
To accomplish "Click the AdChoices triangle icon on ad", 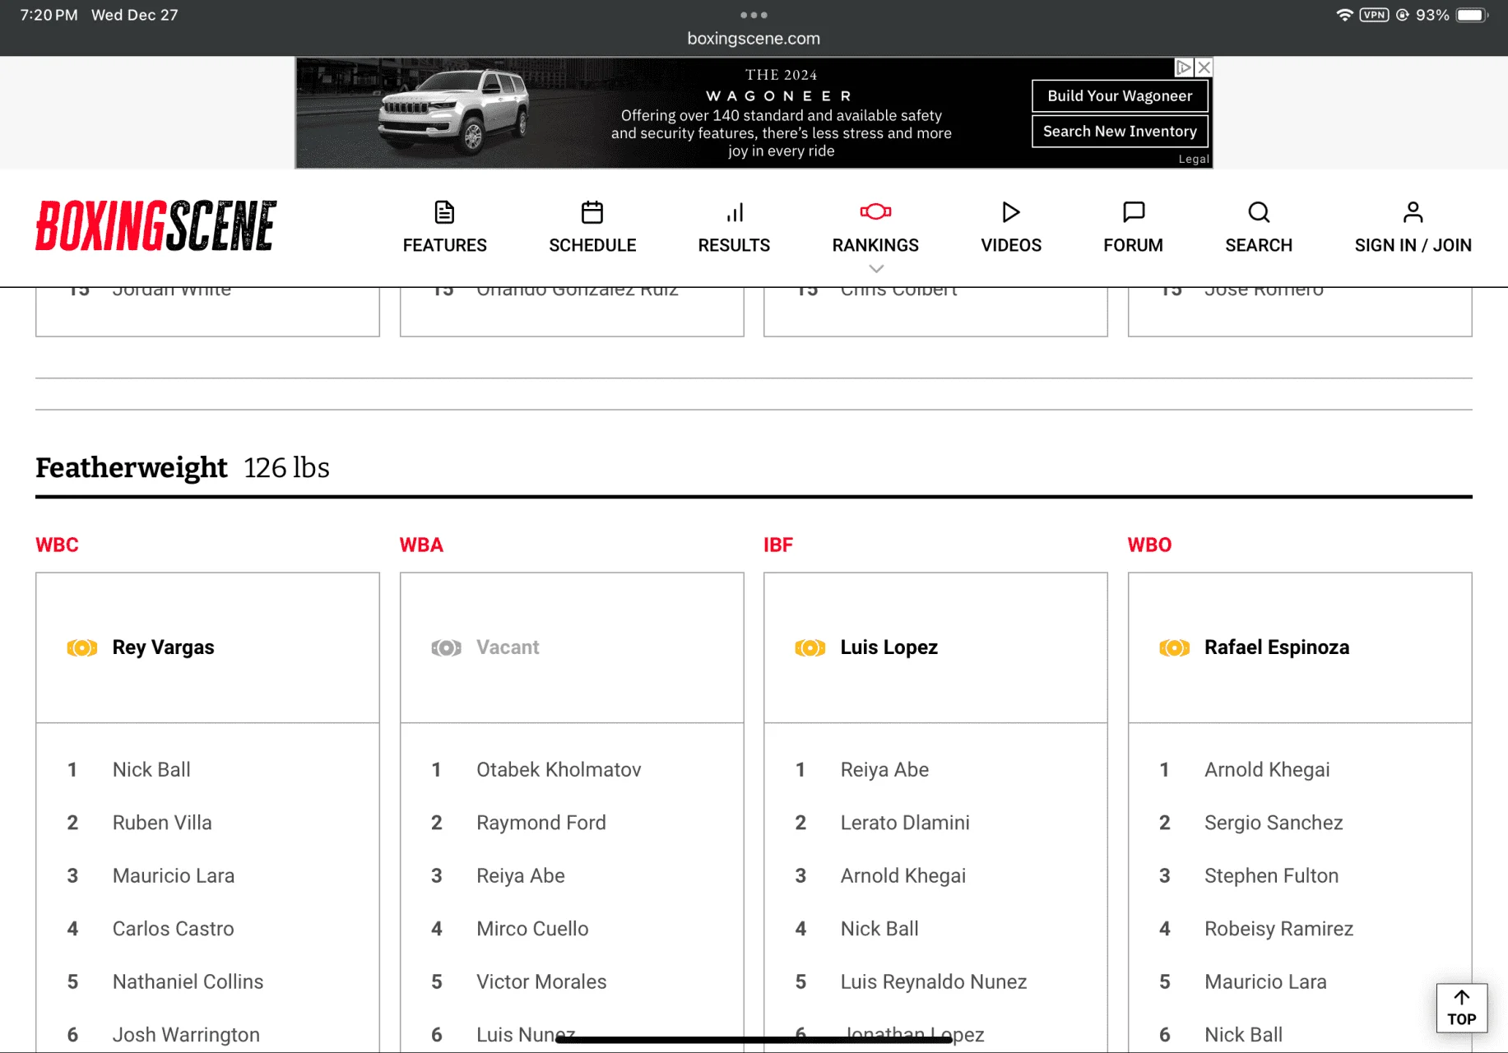I will coord(1184,67).
